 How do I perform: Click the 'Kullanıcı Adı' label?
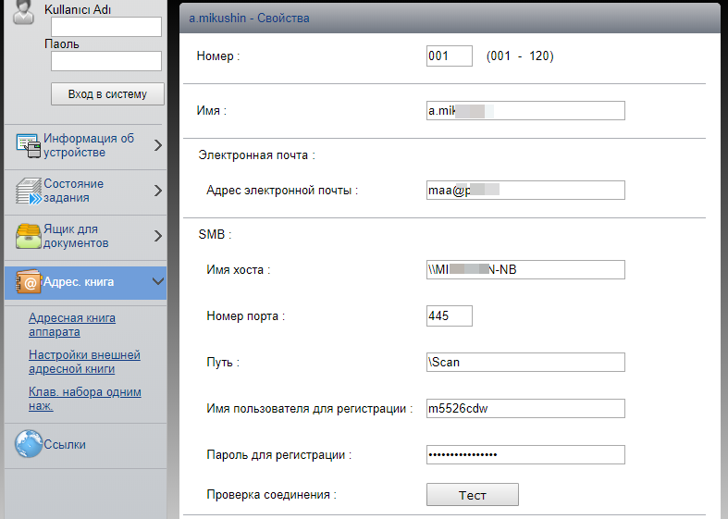click(78, 9)
